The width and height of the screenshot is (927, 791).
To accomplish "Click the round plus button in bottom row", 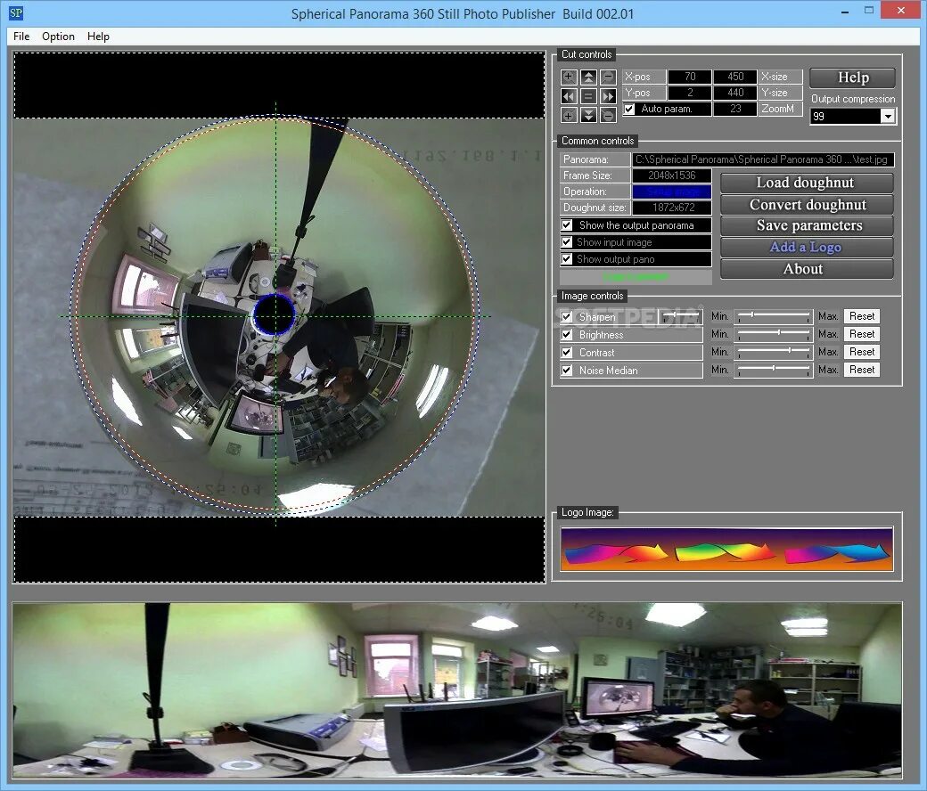I will point(568,116).
